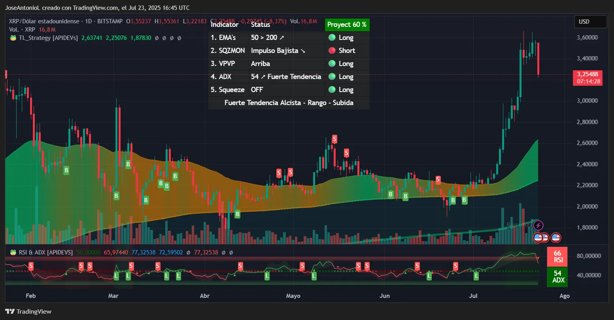Click the leftmost US flag economic event icon

point(537,237)
